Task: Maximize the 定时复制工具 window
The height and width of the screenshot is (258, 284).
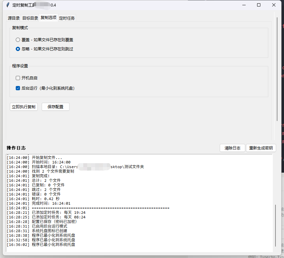Action: (x=259, y=5)
